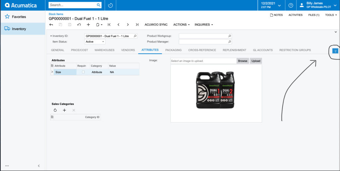Expand the Size attribute row arrow
Viewport: 340px width, 171px height.
pos(52,72)
